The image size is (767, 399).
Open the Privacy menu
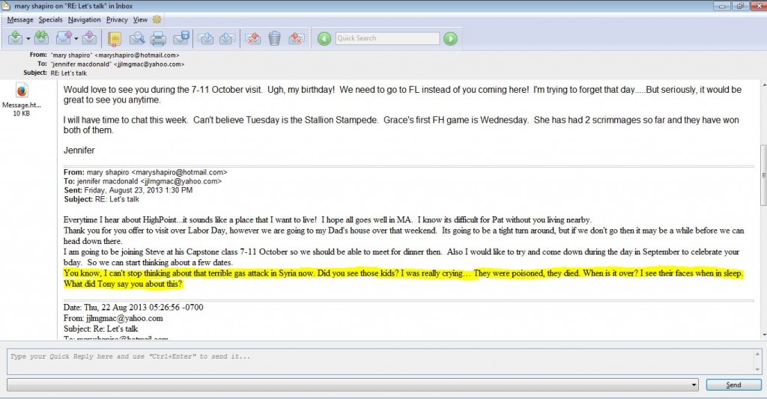(117, 19)
